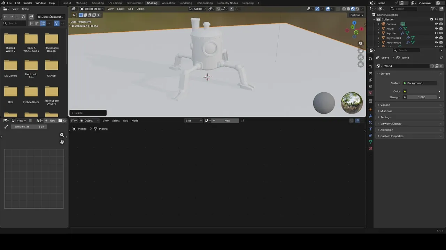Open node editor Node menu
The image size is (446, 250).
135,120
